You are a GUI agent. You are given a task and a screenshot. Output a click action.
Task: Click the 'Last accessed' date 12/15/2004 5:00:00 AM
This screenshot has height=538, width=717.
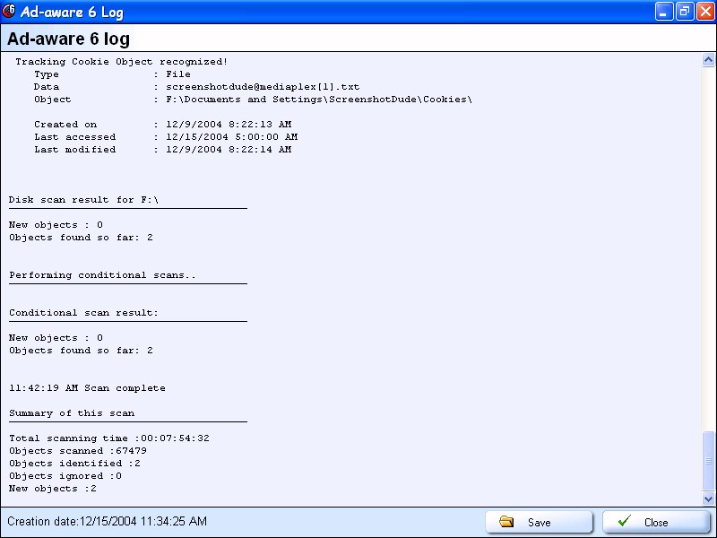(231, 137)
